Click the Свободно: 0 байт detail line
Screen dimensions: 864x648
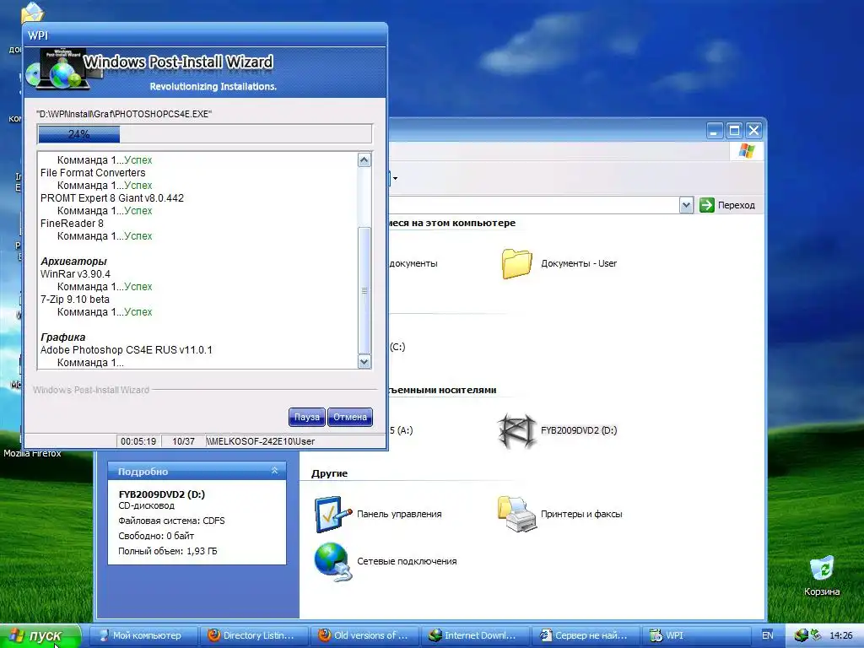(x=156, y=536)
